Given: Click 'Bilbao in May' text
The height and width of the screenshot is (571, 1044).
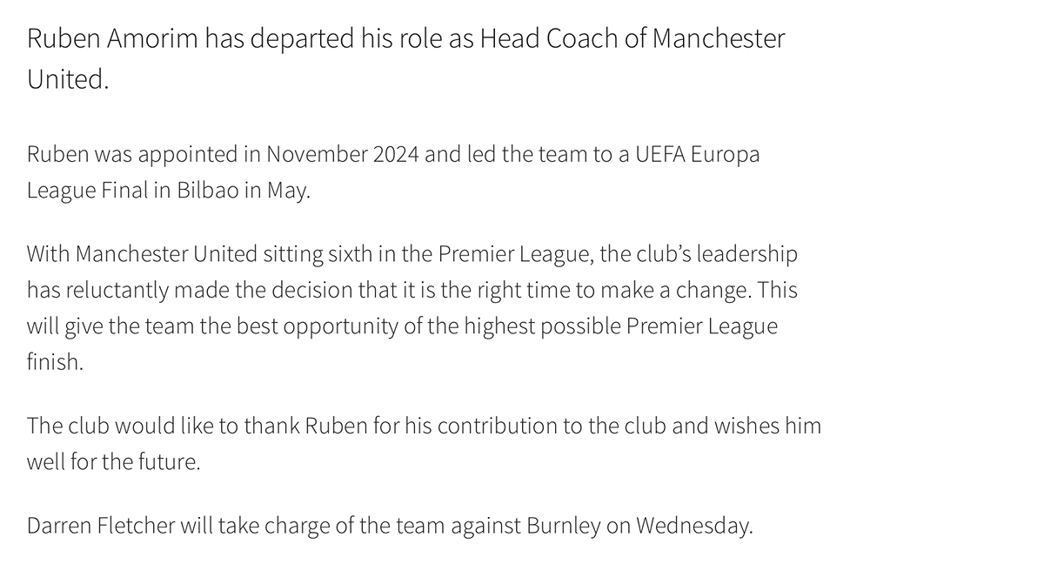Looking at the screenshot, I should (x=243, y=191).
